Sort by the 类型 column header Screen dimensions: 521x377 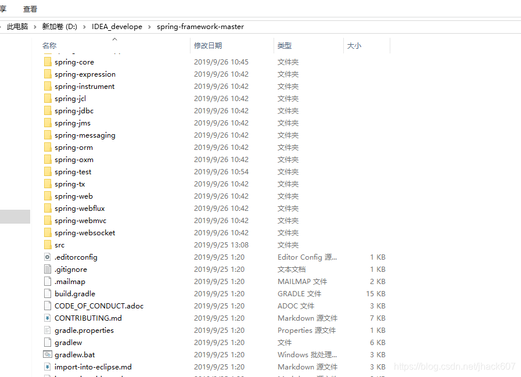point(285,45)
